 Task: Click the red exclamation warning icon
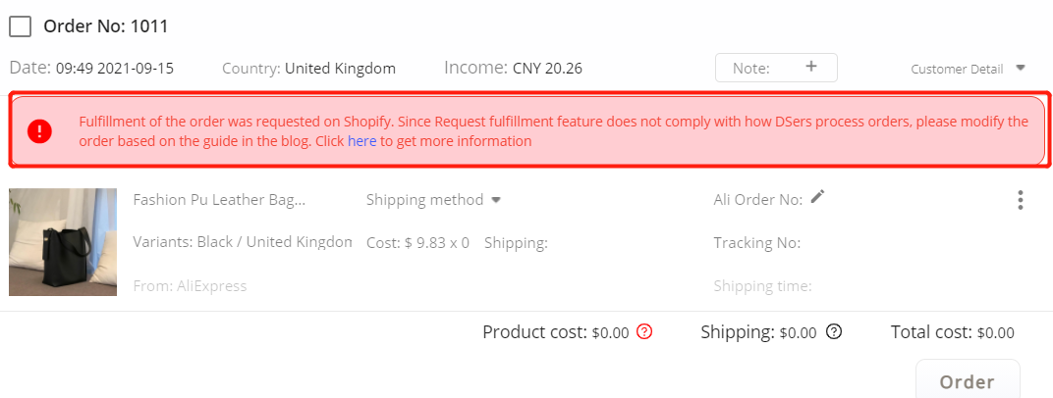pos(39,130)
